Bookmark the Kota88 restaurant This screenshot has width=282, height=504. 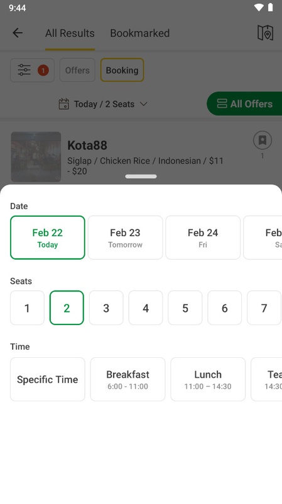coord(263,140)
